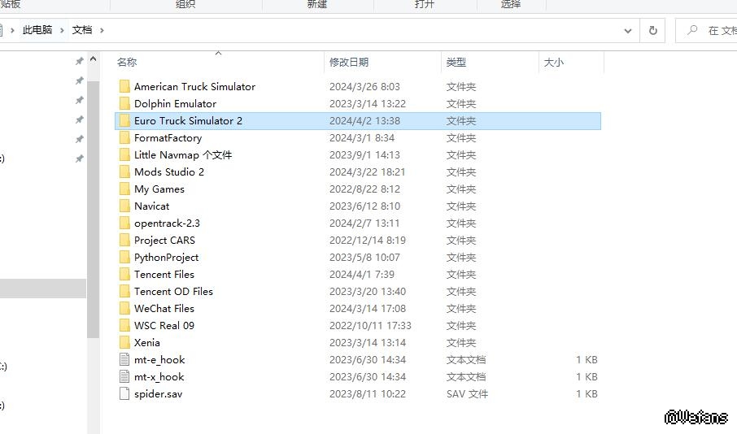
Task: Select the FormatFactory folder name
Action: [x=168, y=137]
